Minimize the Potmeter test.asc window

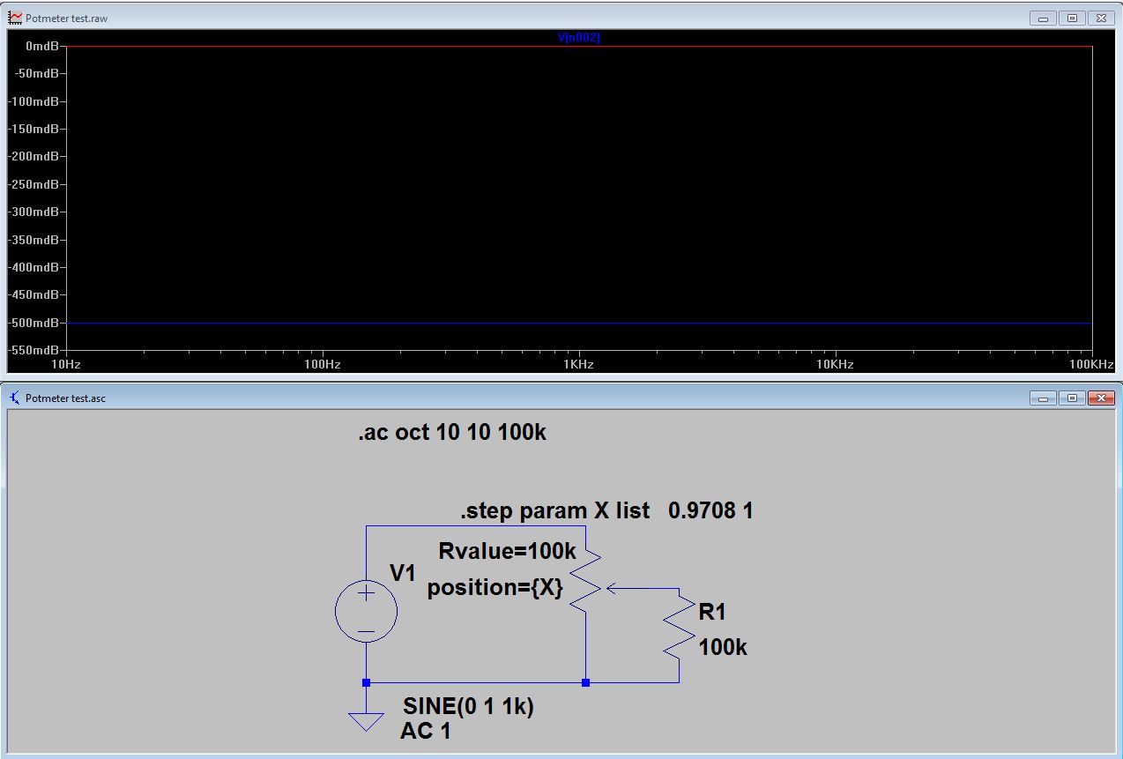point(1044,398)
